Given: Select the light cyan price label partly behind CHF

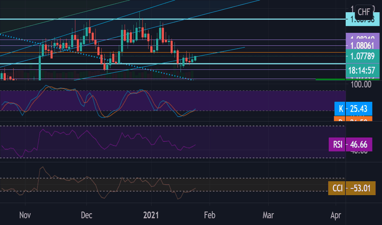Looking at the screenshot, I should pyautogui.click(x=362, y=20).
